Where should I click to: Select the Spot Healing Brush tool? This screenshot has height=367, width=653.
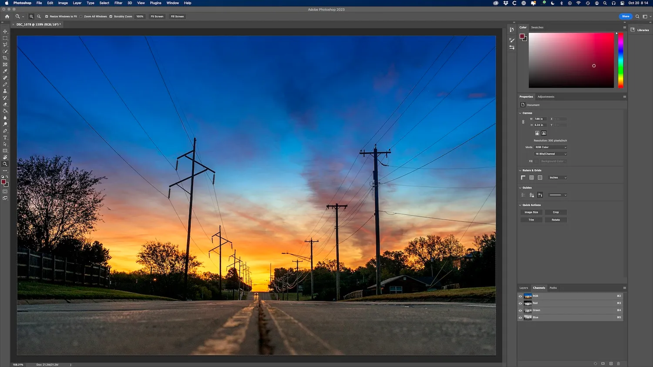(5, 78)
